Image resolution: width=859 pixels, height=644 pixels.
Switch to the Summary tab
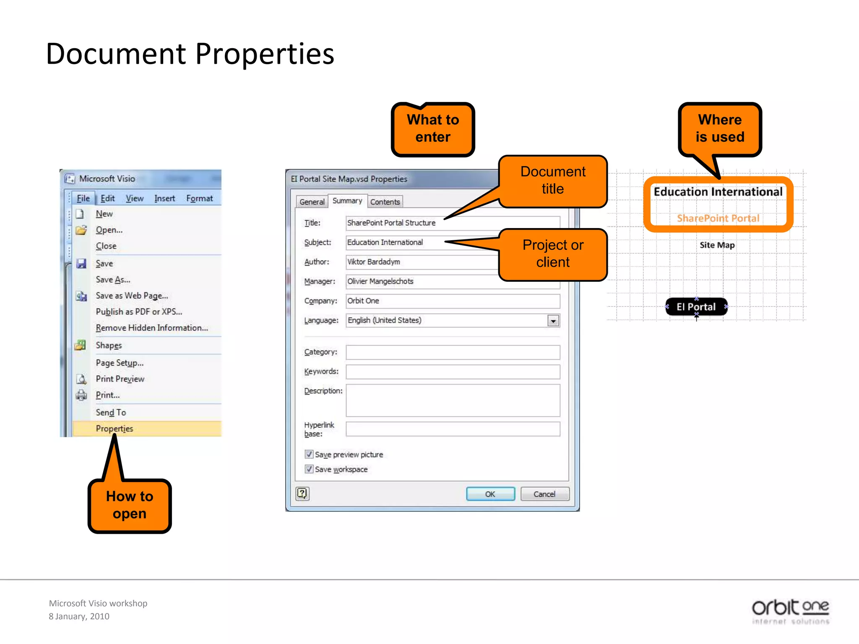click(x=347, y=201)
